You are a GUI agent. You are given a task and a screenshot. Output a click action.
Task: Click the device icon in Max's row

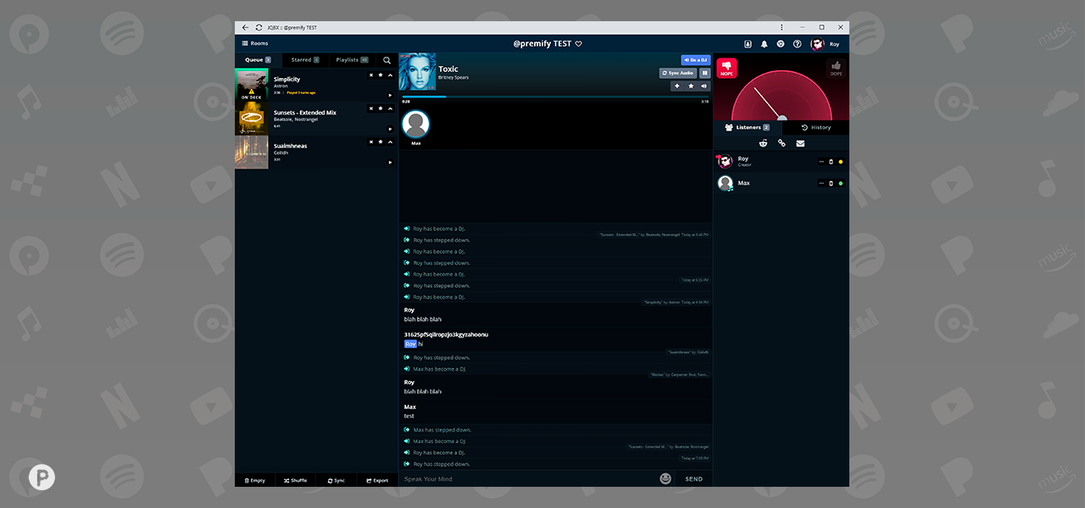coord(831,184)
